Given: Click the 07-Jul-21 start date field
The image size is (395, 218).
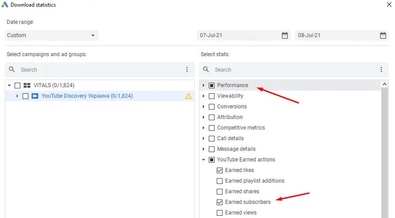Looking at the screenshot, I should coord(244,35).
